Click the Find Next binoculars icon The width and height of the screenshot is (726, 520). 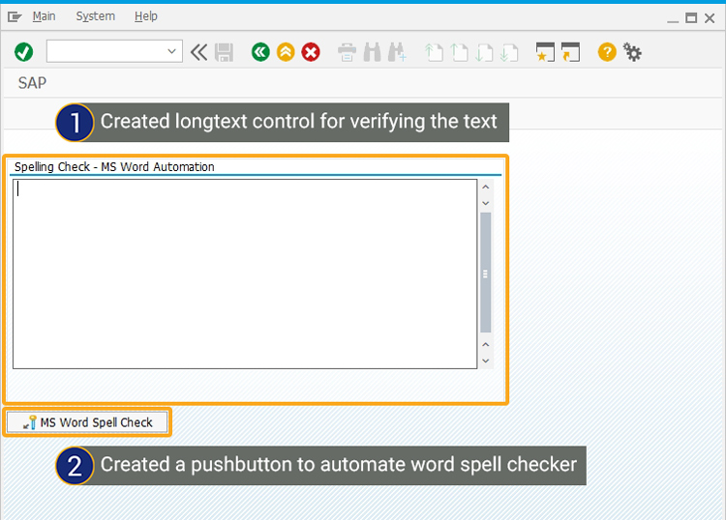pos(397,52)
